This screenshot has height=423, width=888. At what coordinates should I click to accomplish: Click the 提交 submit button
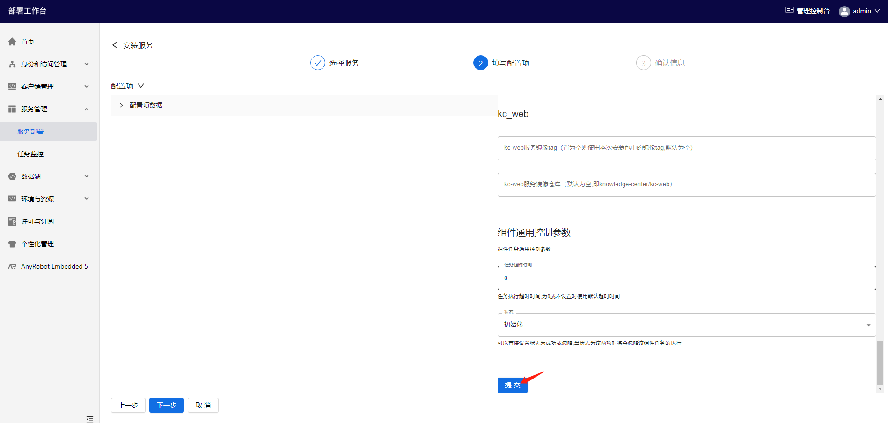[x=513, y=385]
